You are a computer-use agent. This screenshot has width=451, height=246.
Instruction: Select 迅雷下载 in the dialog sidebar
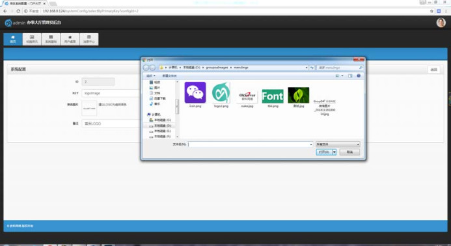coord(157,98)
